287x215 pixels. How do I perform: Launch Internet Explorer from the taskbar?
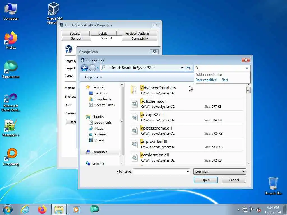click(x=25, y=209)
